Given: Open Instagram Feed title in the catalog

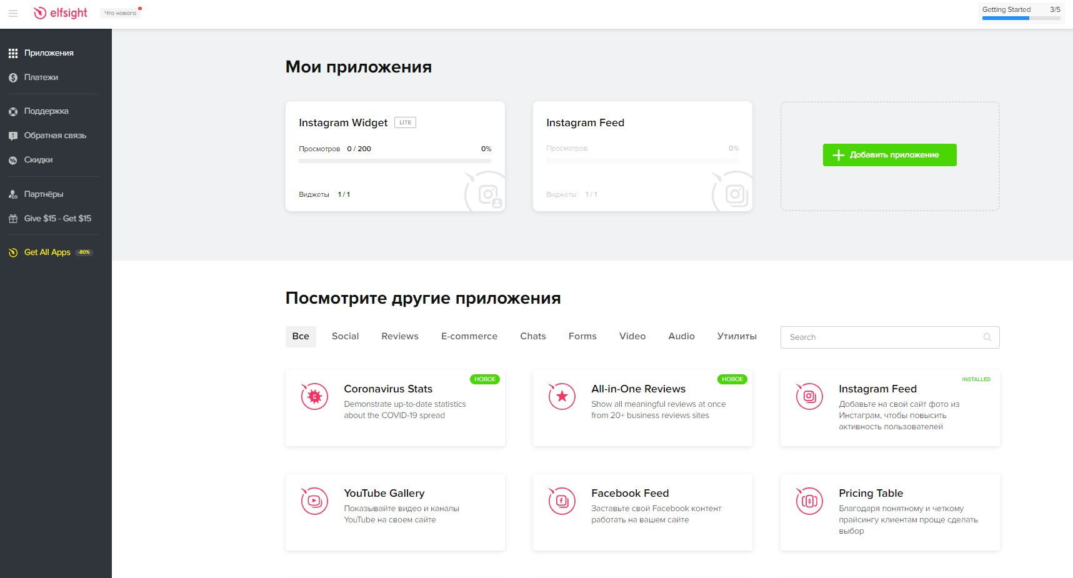Looking at the screenshot, I should point(877,389).
